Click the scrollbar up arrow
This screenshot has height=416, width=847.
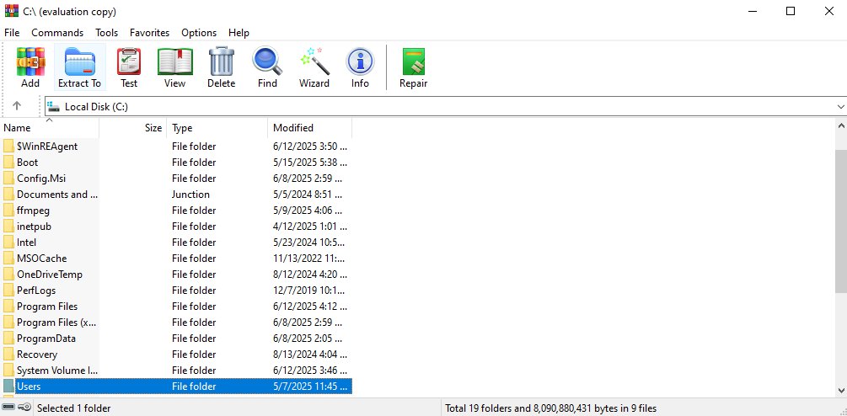point(841,125)
